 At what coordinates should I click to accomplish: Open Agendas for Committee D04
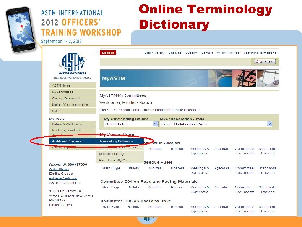point(221,187)
